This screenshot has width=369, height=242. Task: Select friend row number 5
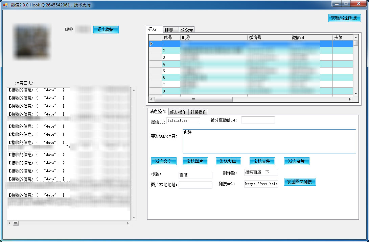(x=251, y=71)
